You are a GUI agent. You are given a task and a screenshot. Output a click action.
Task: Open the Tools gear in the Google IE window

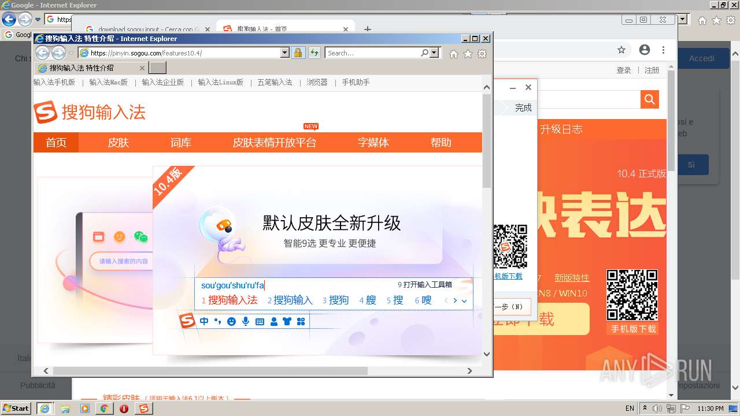click(730, 21)
